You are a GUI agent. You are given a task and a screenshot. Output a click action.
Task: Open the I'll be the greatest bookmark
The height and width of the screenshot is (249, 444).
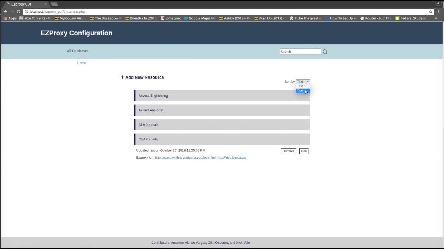coord(306,18)
